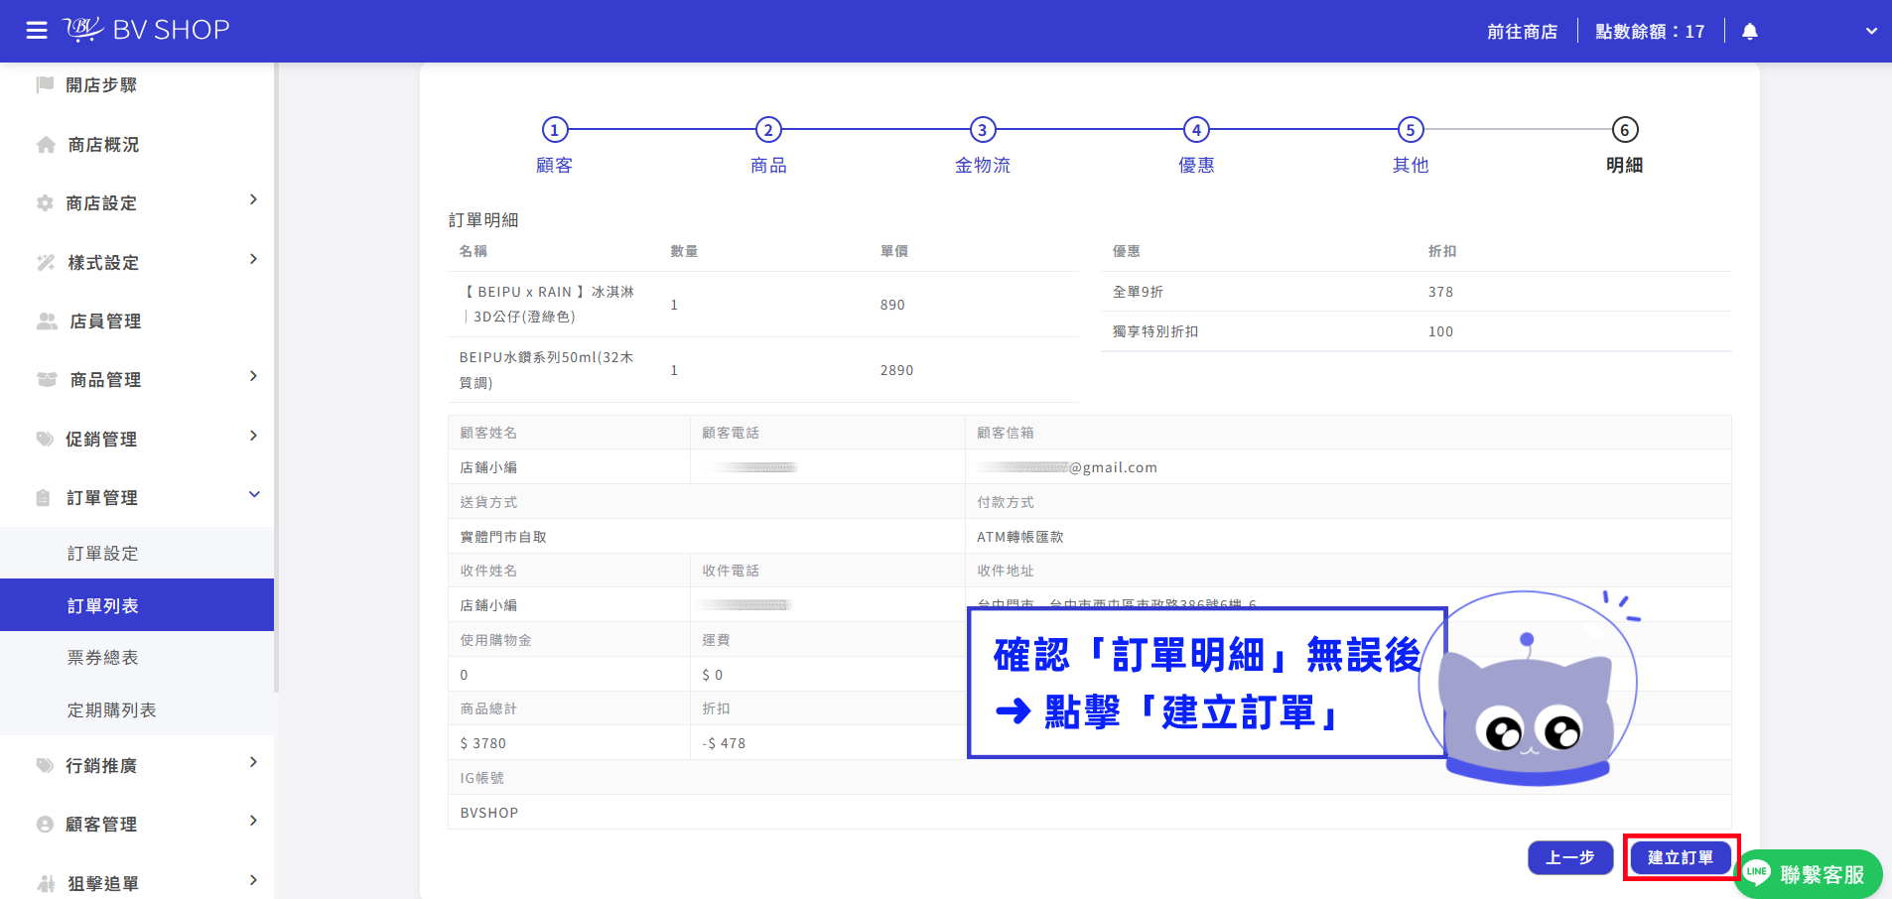Click 點數餘額：17 in header
The image size is (1892, 899).
coord(1650,32)
